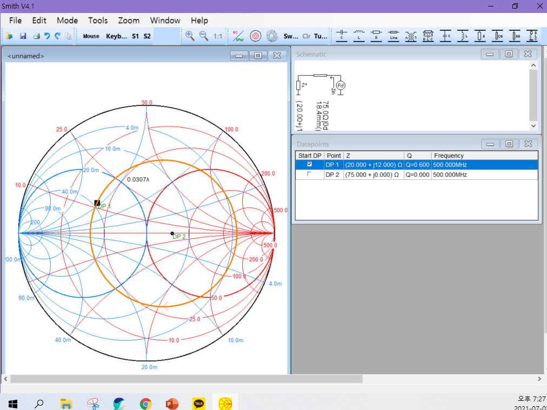Insert a series capacitor element
The height and width of the screenshot is (410, 547).
tap(342, 36)
